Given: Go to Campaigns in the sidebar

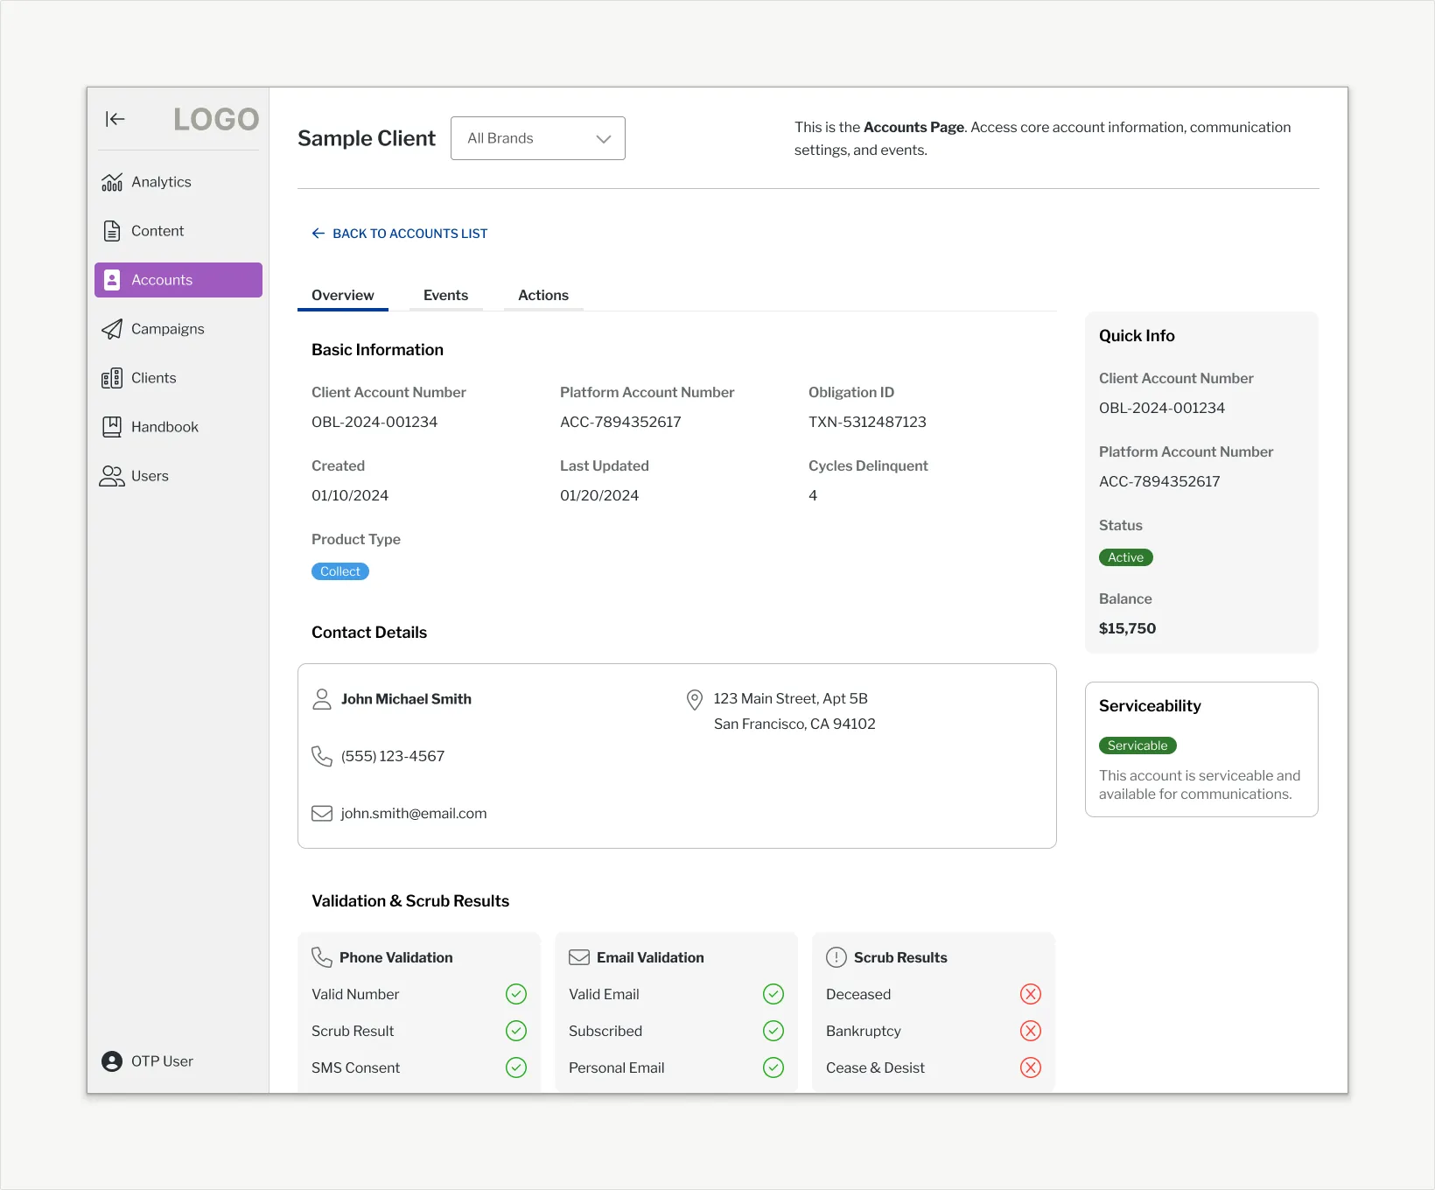Looking at the screenshot, I should [x=178, y=329].
